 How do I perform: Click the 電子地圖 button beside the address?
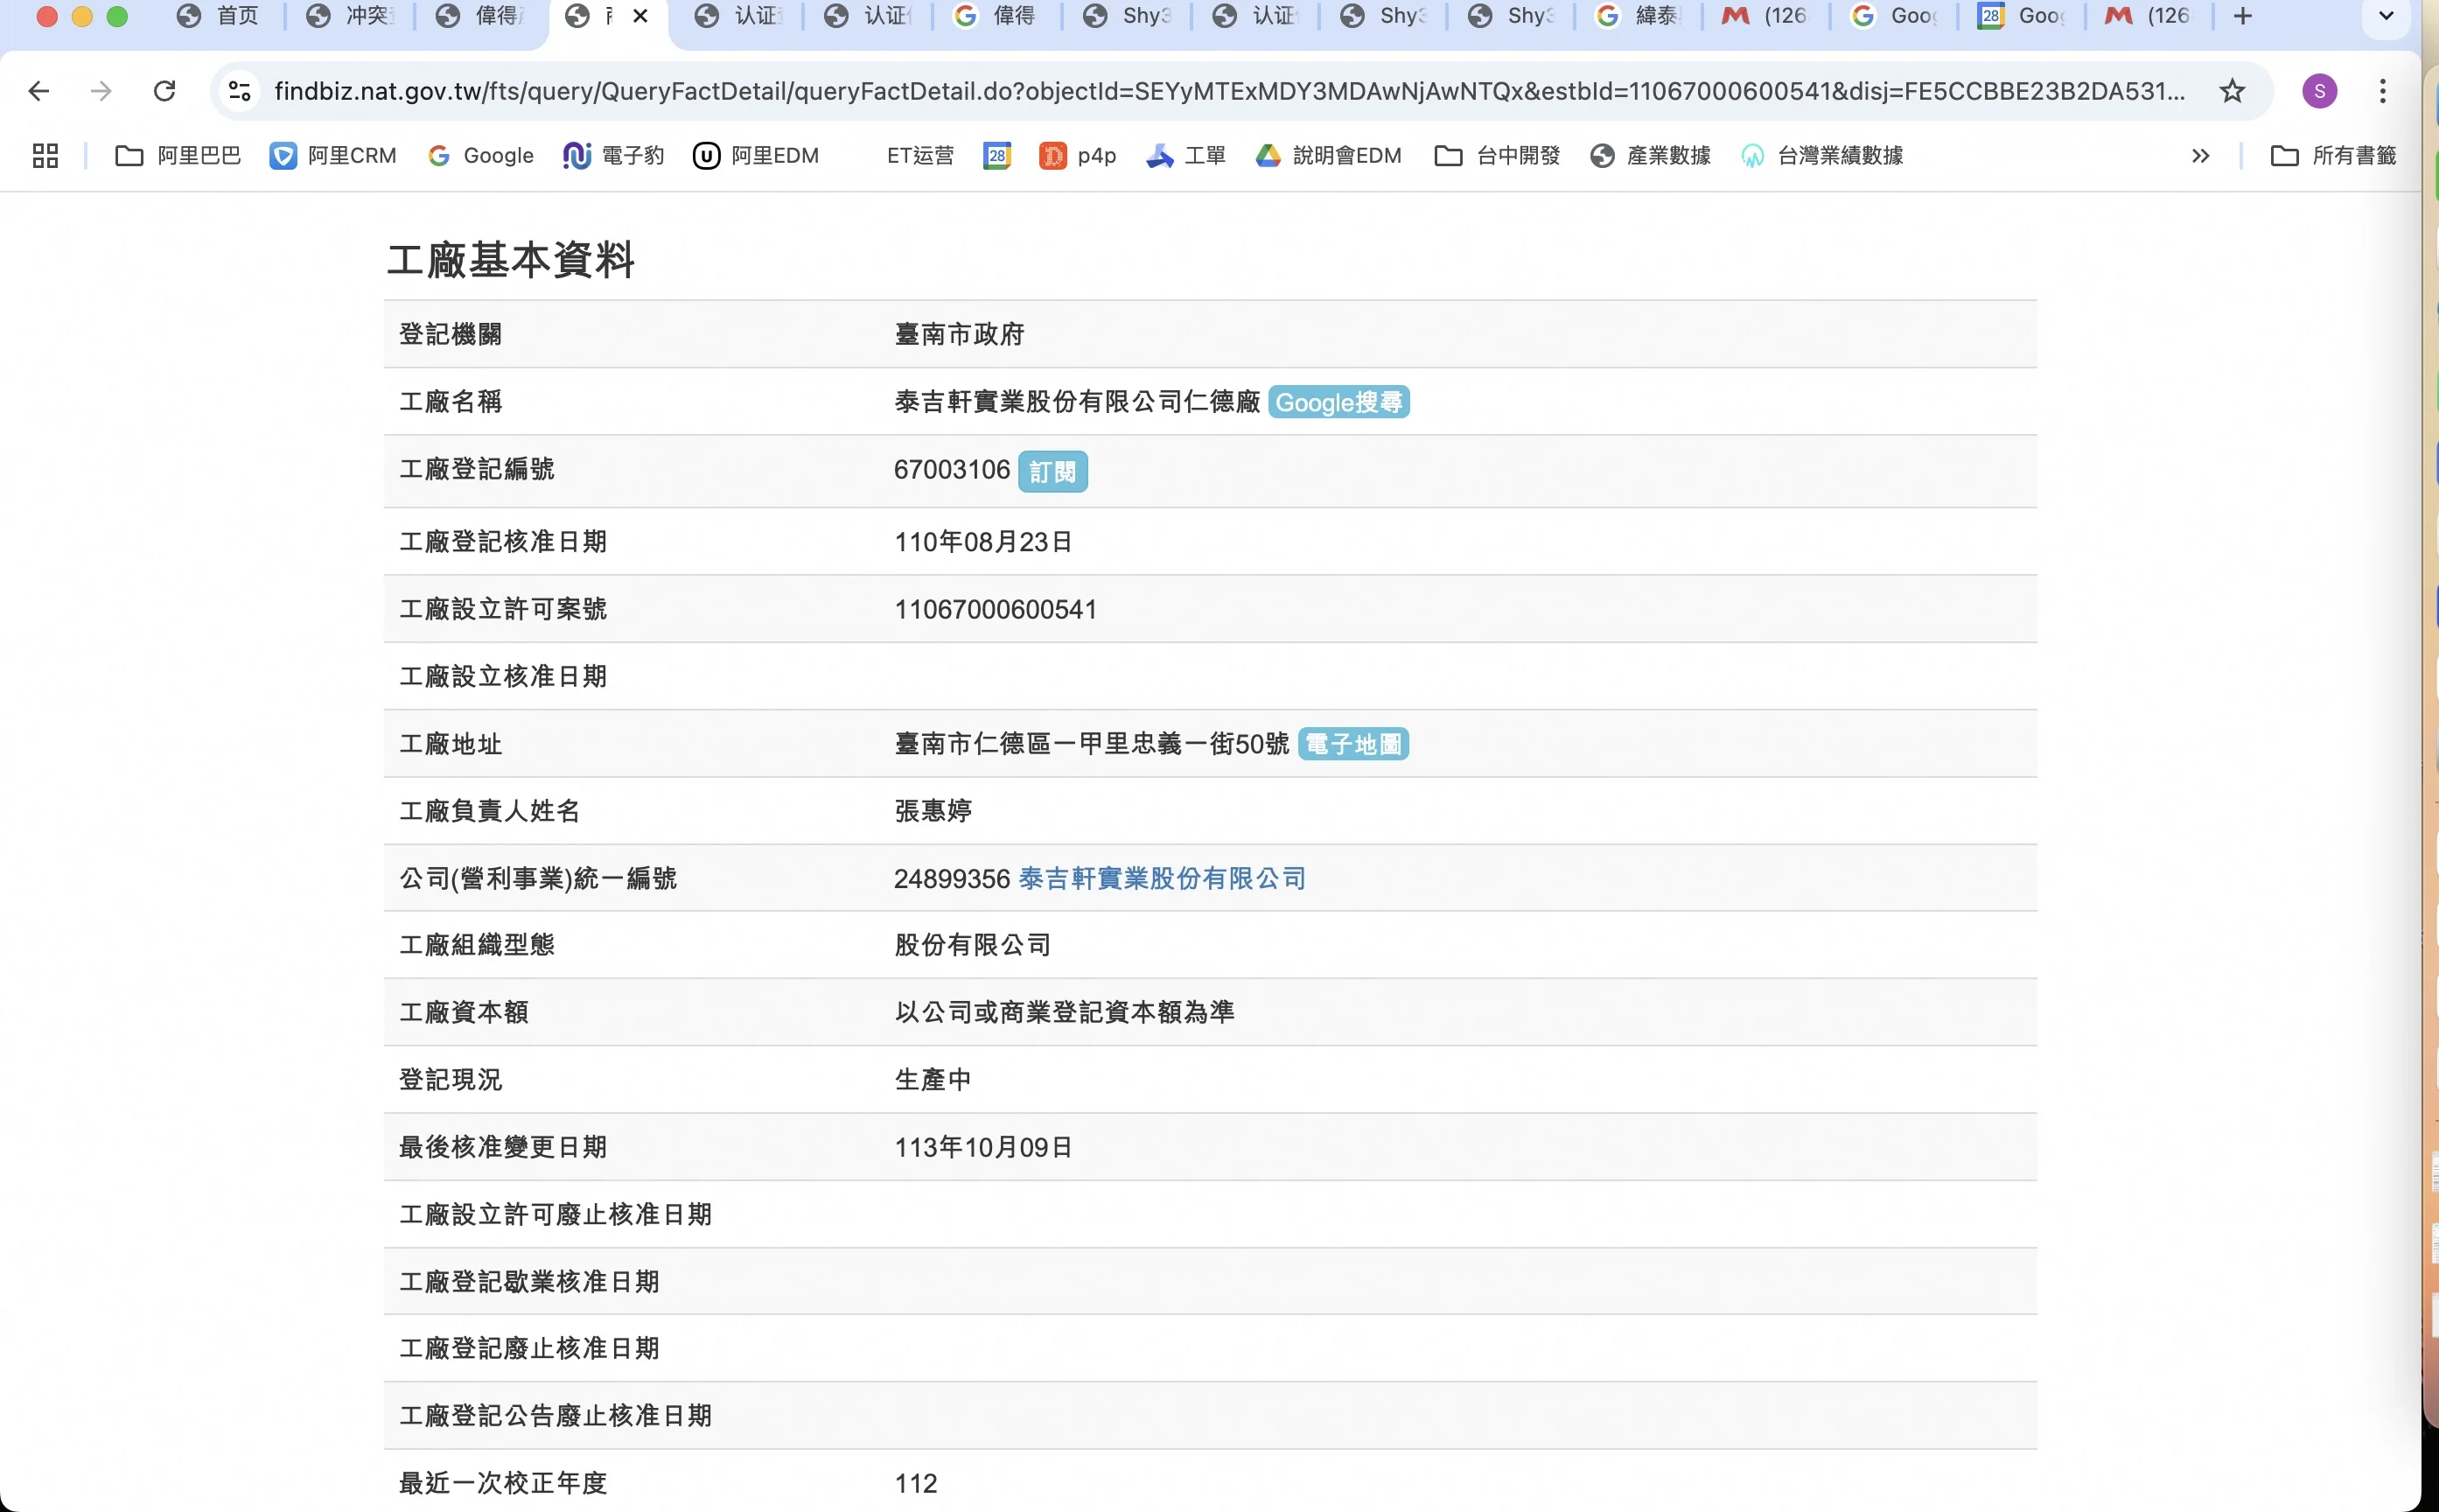1352,744
